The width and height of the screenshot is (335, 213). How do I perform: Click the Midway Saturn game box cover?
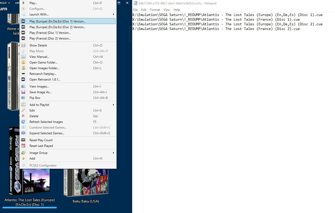point(13,76)
